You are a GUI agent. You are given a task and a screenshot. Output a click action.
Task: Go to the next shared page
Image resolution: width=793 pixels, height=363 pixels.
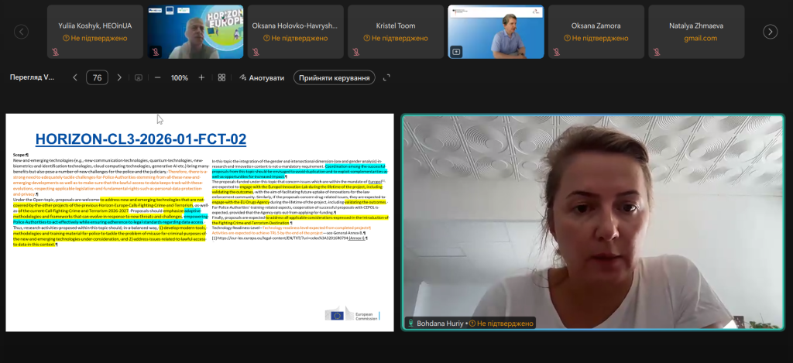pyautogui.click(x=119, y=78)
